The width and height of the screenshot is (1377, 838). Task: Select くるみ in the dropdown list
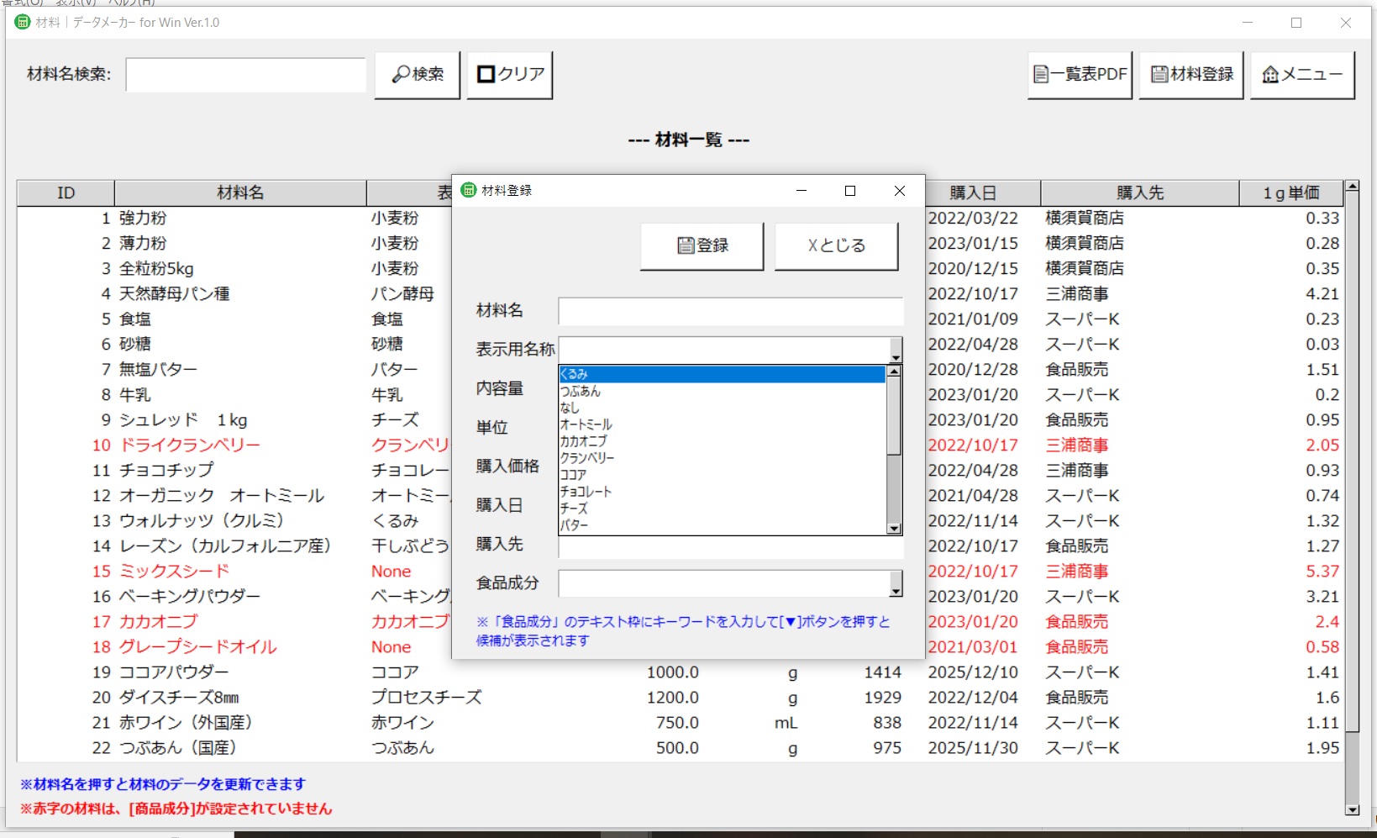(x=723, y=374)
